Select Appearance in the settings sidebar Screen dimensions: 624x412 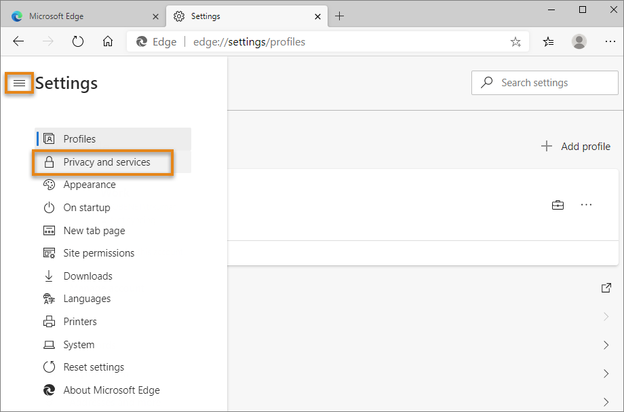pyautogui.click(x=90, y=185)
